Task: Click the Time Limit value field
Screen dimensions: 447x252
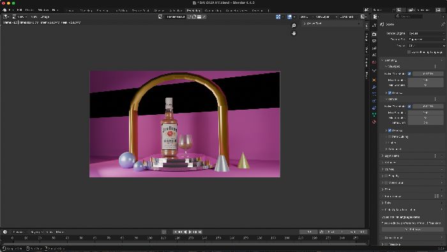Action: [426, 122]
